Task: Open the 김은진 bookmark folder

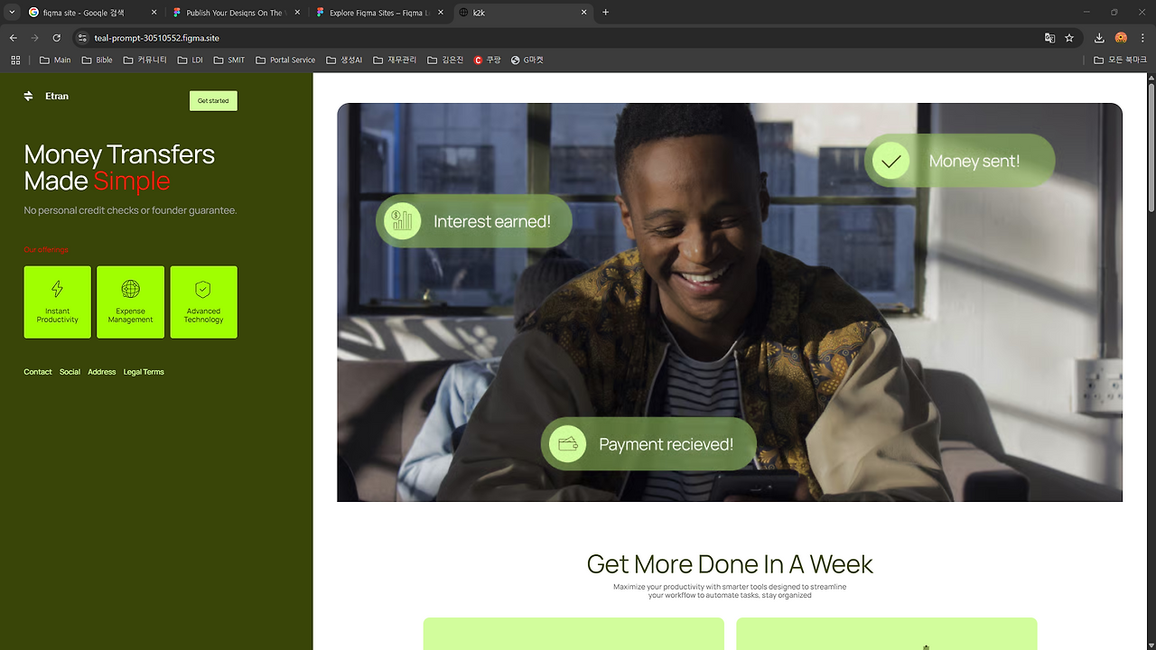Action: pyautogui.click(x=445, y=60)
